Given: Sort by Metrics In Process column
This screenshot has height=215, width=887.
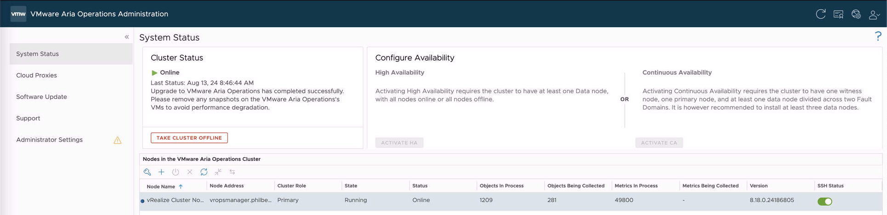Looking at the screenshot, I should click(636, 186).
